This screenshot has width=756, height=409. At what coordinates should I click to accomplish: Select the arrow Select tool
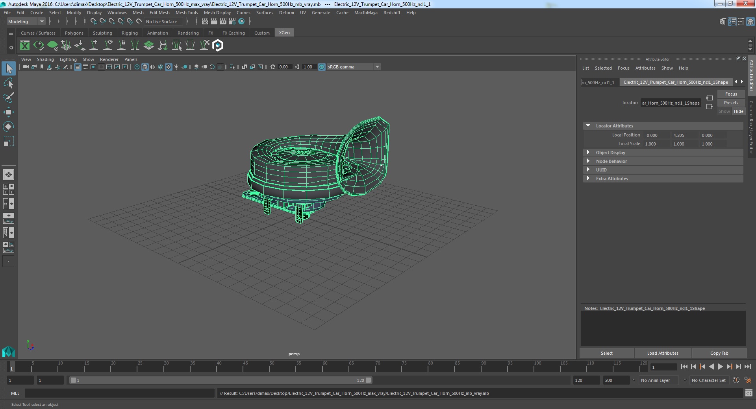tap(9, 68)
